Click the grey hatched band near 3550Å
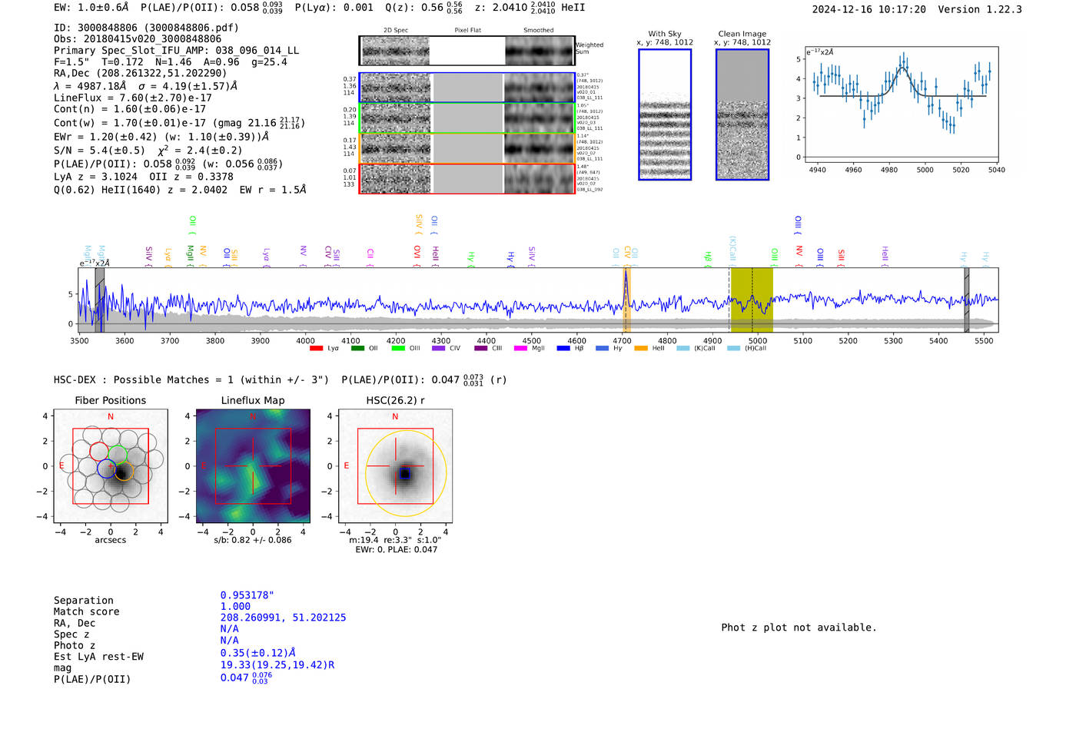This screenshot has height=732, width=1076. [x=100, y=300]
